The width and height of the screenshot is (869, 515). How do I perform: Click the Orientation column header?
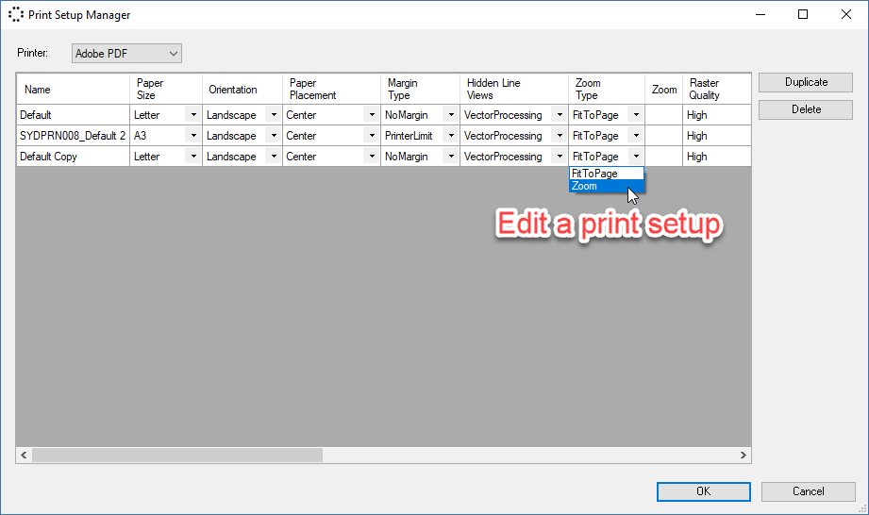(242, 90)
